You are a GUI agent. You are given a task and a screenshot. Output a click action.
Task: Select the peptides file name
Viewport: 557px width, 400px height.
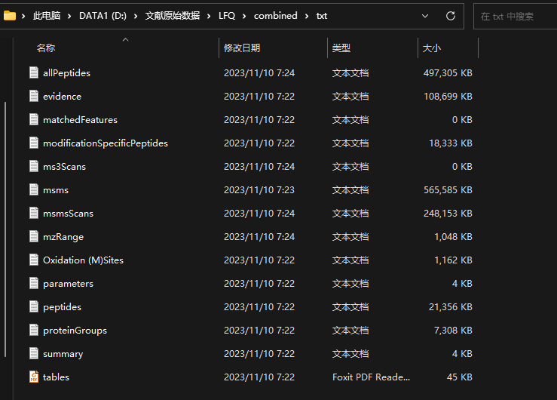pos(62,307)
